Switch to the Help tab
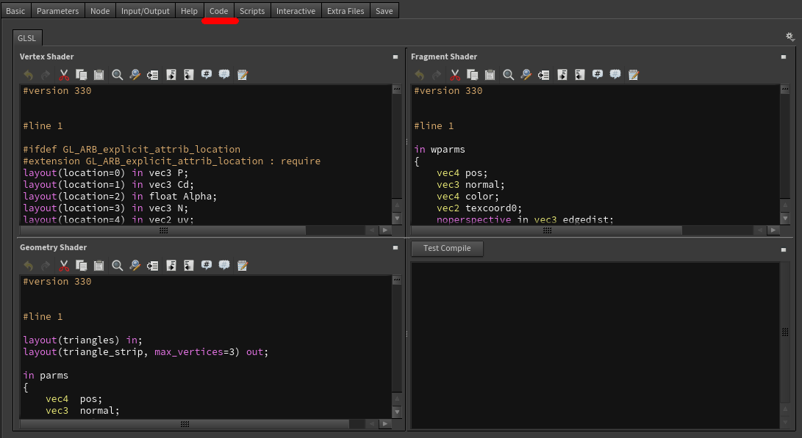The height and width of the screenshot is (438, 802). (189, 11)
